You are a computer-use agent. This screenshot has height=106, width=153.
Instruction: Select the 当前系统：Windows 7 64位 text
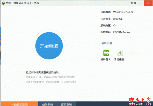pos(117,12)
